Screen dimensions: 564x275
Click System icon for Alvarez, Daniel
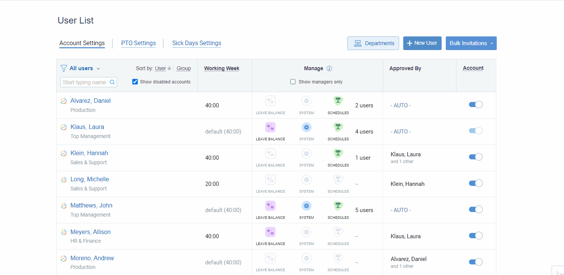(307, 101)
